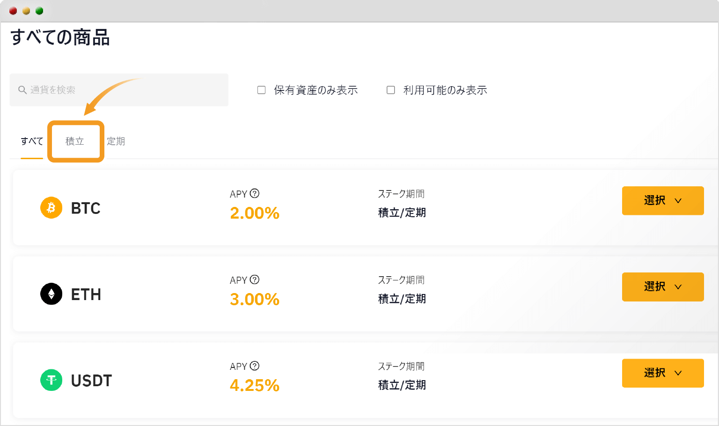Switch to the 積立 tab
719x426 pixels.
coord(75,141)
